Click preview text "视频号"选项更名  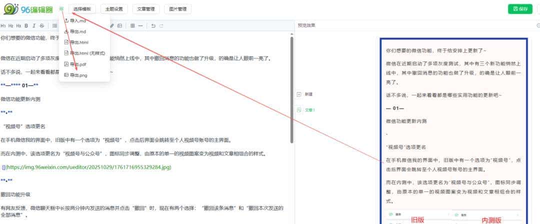(406, 147)
